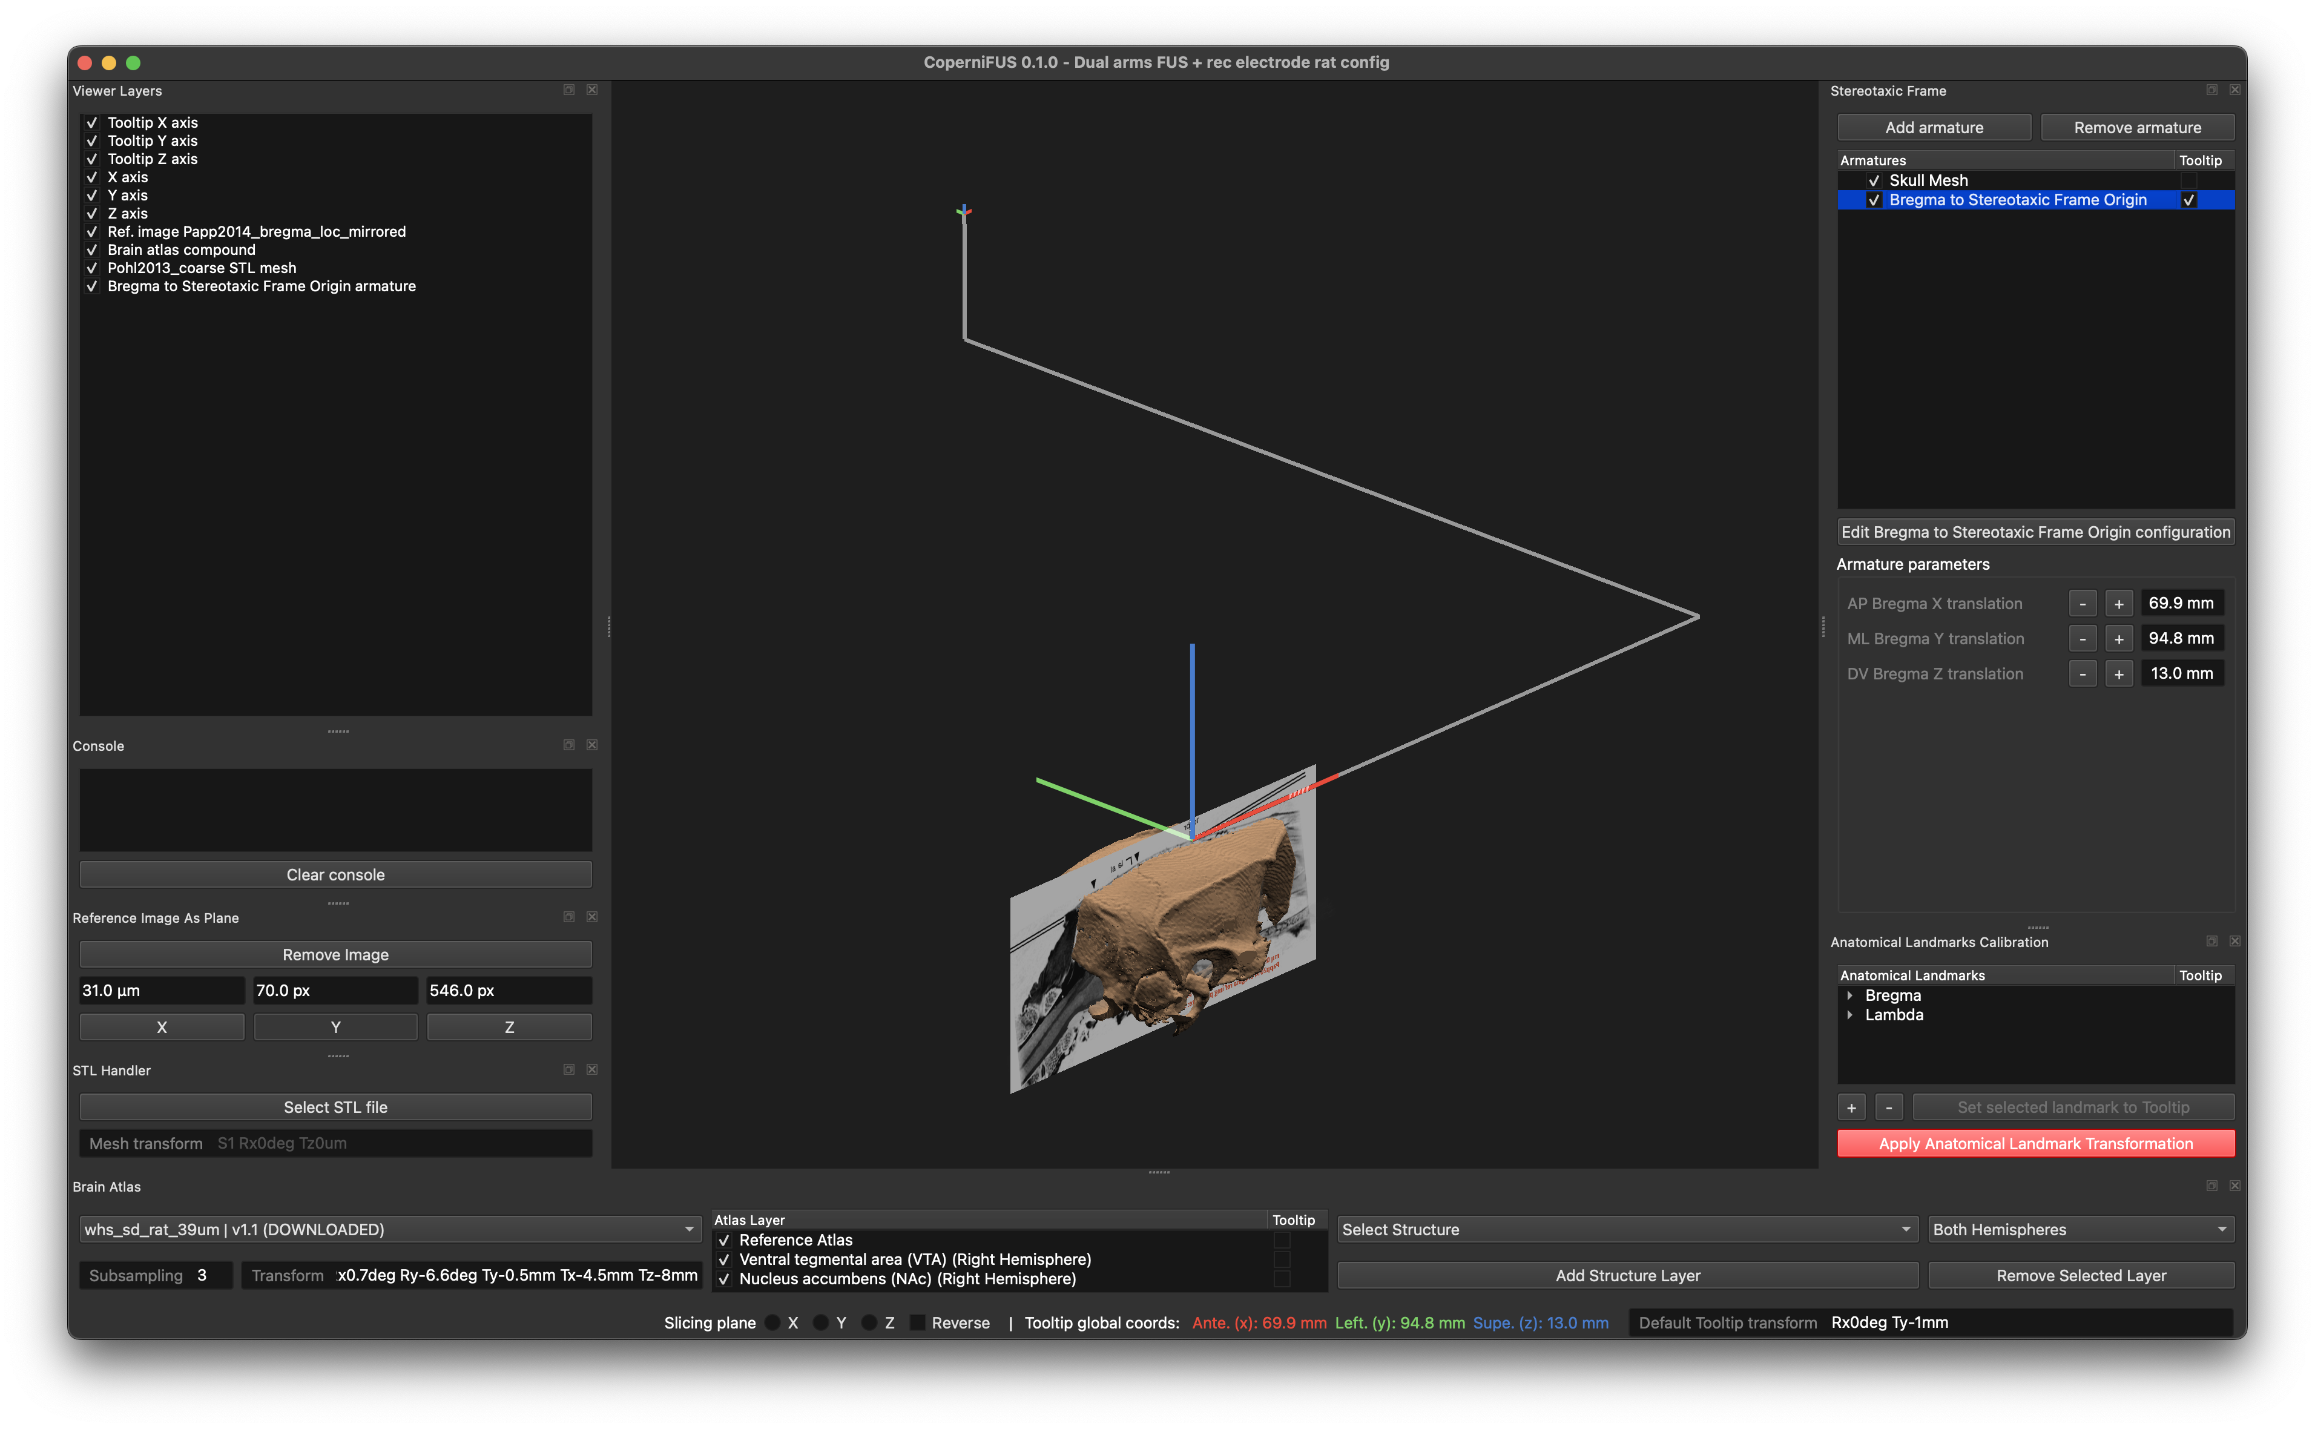Enable the Reverse slicing checkbox

coord(917,1322)
